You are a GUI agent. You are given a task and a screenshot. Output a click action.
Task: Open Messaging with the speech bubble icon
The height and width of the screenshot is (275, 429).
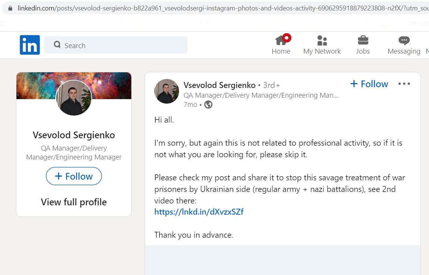[x=404, y=45]
